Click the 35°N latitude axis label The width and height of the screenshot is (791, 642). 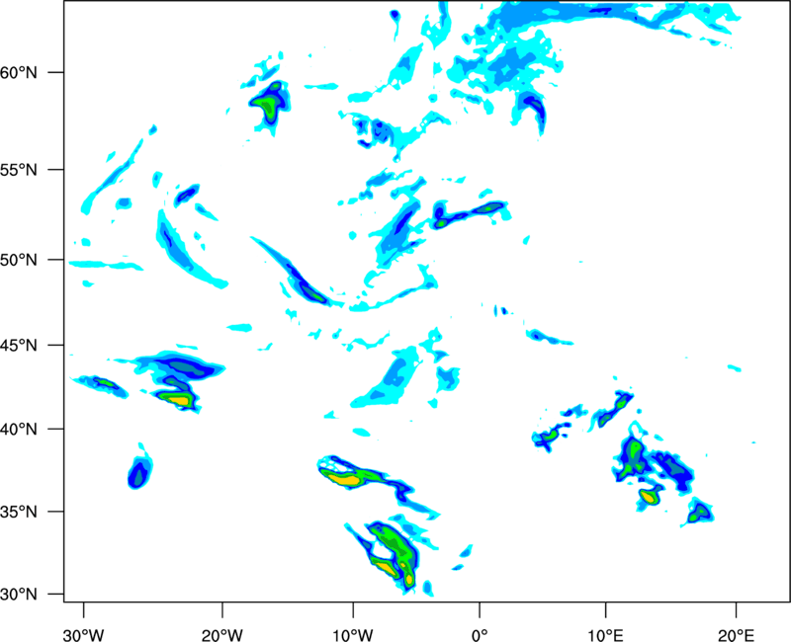click(x=19, y=512)
